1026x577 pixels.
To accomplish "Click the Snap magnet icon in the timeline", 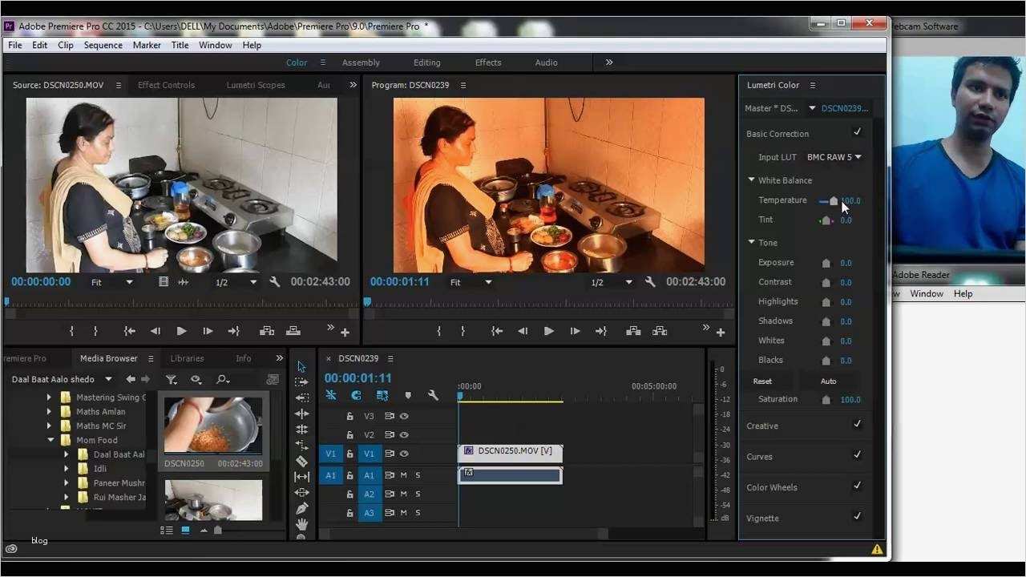I will click(356, 395).
